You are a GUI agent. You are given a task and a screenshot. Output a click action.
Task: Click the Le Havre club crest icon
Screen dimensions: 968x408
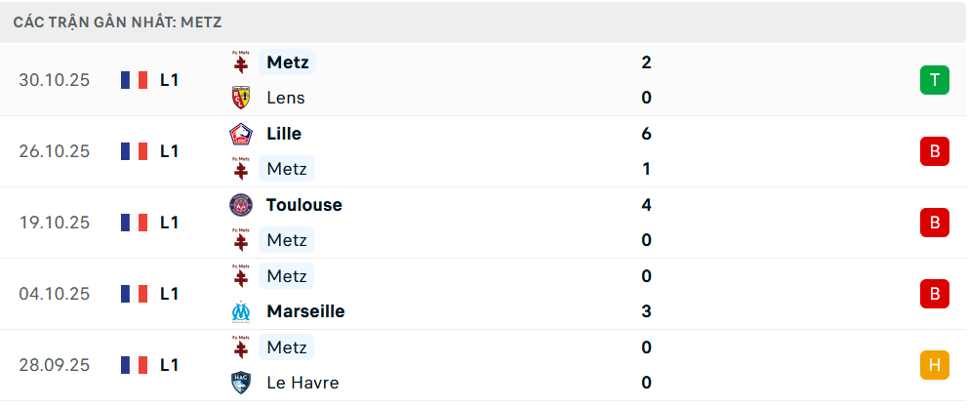pyautogui.click(x=240, y=383)
